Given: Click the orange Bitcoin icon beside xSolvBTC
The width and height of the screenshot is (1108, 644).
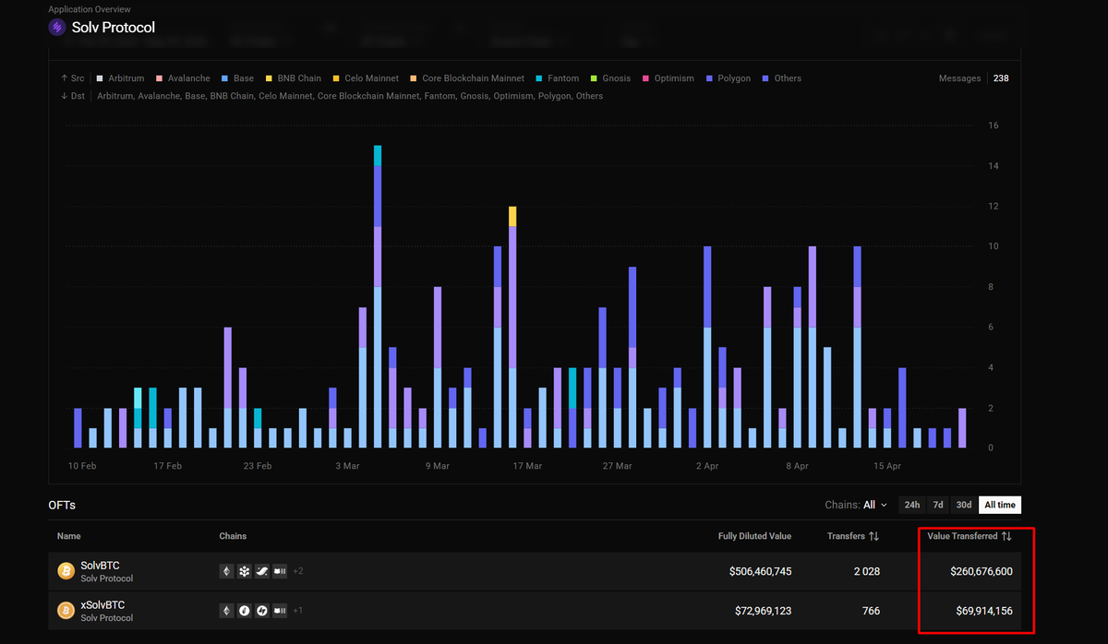Looking at the screenshot, I should coord(66,611).
